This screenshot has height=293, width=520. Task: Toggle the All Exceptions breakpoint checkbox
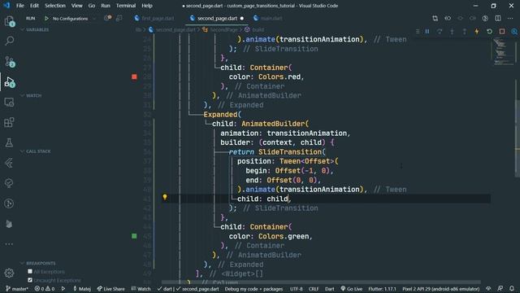click(x=30, y=271)
